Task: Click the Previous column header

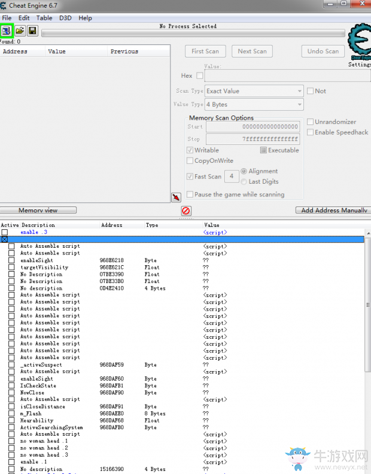Action: (138, 51)
